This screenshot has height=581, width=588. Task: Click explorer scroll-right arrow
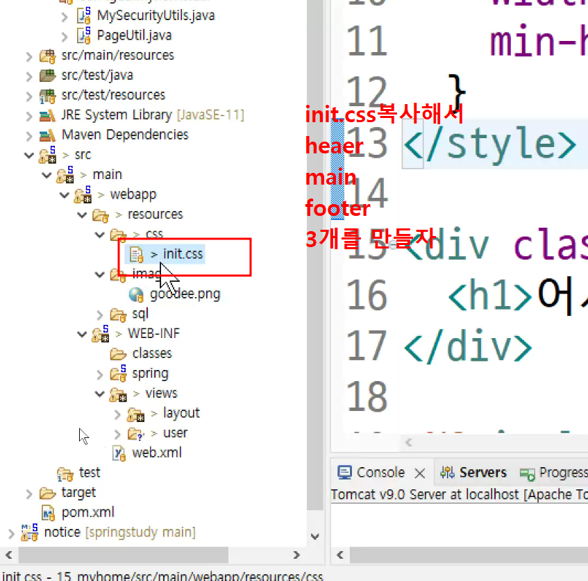(296, 555)
